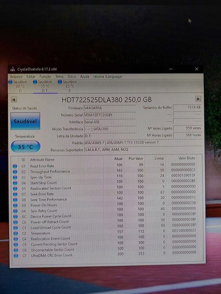This screenshot has height=294, width=221.
Task: Click status dot for Current Pending Sector Count
Action: tap(16, 244)
